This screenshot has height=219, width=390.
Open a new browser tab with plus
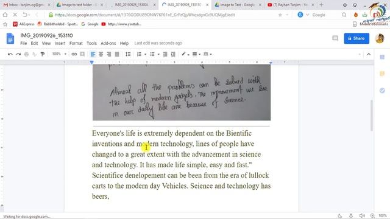[x=321, y=5]
